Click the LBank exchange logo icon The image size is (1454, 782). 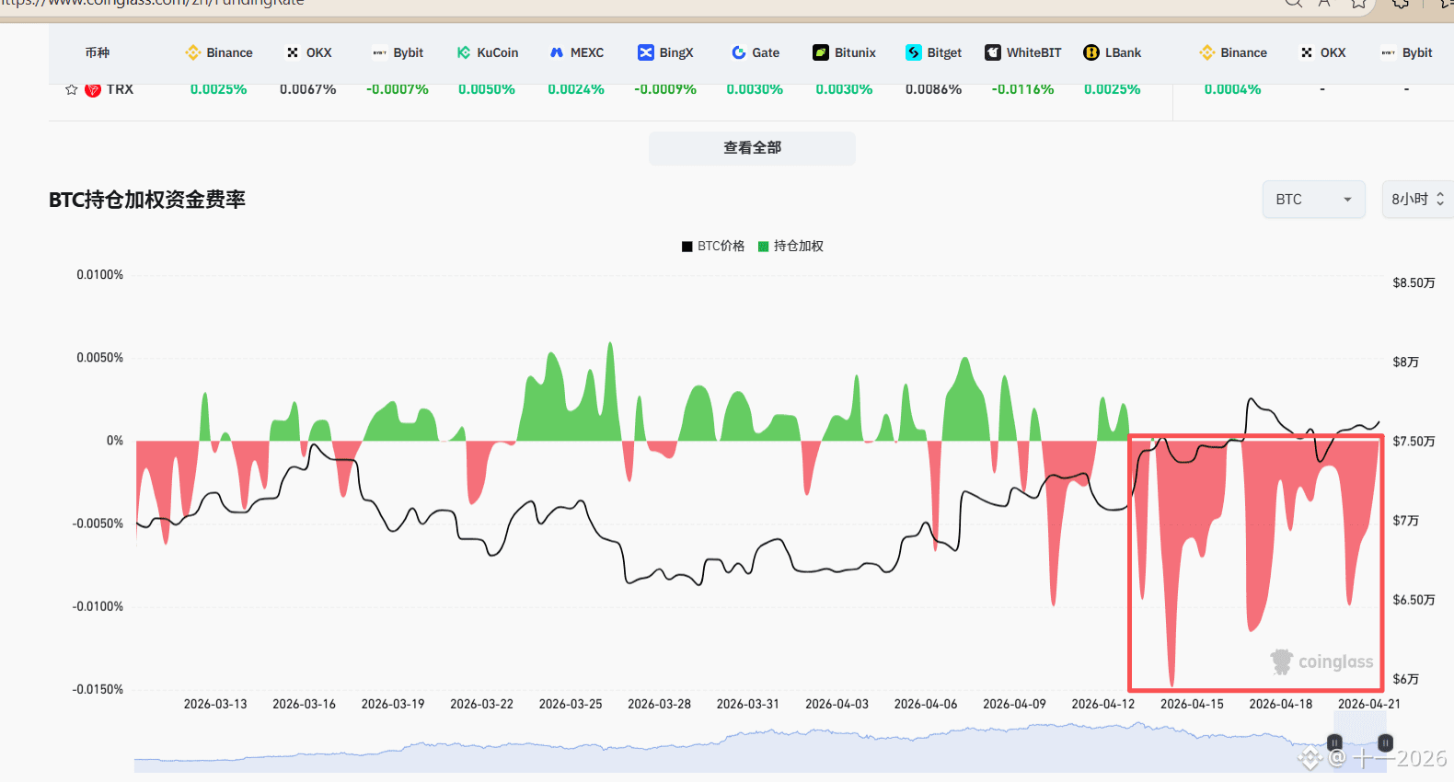1091,52
